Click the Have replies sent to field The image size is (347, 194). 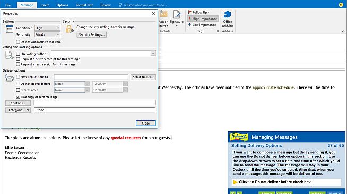pyautogui.click(x=91, y=77)
